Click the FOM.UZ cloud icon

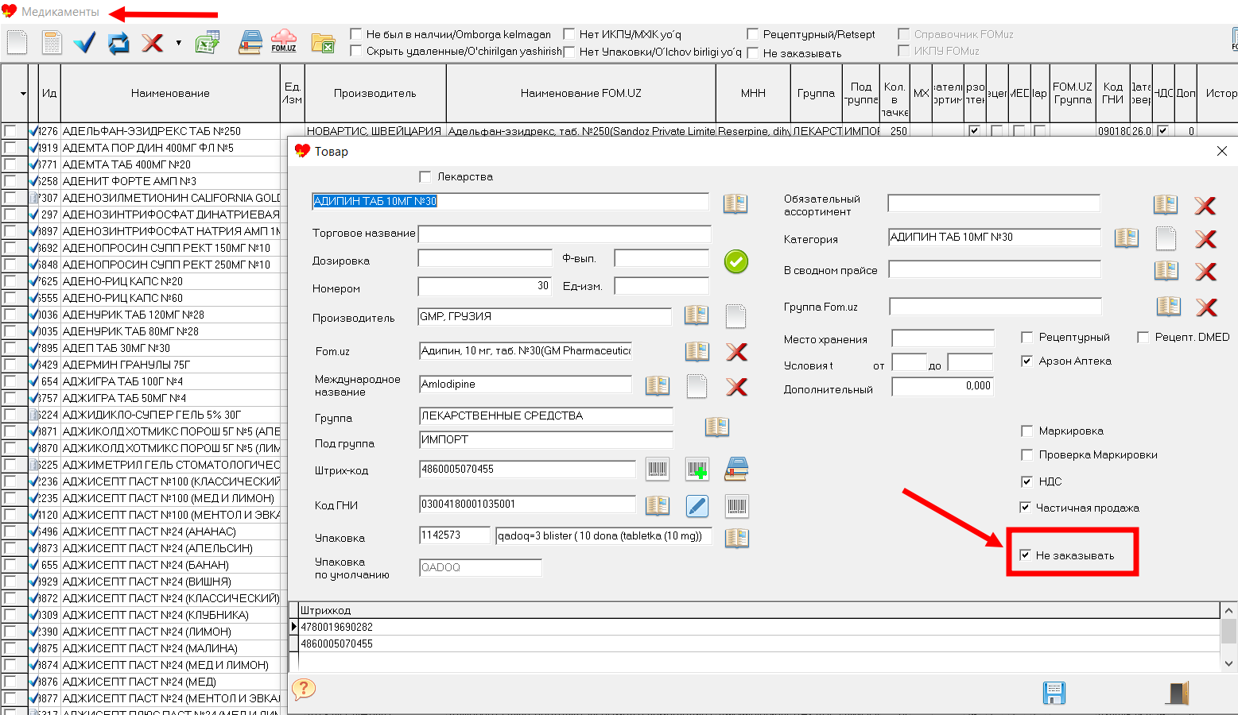[x=284, y=42]
